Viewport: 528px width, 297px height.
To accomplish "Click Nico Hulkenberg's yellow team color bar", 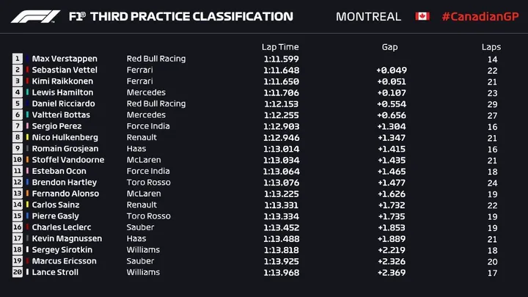I will pos(27,137).
